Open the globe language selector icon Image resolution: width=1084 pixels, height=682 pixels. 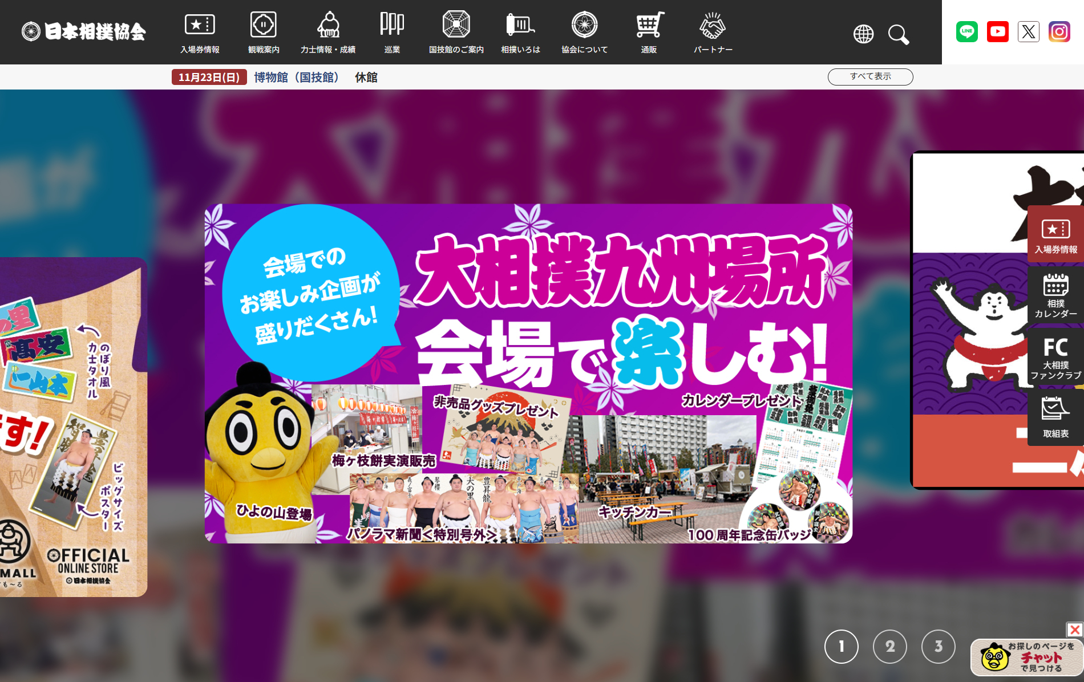[x=863, y=34]
